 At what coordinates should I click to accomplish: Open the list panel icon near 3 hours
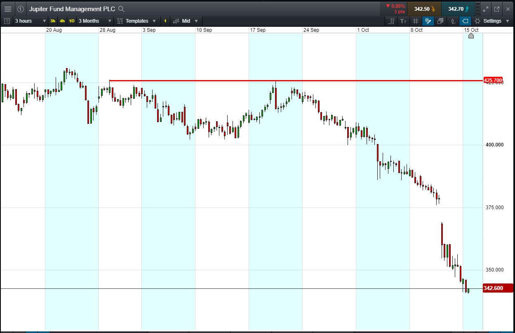[7, 21]
